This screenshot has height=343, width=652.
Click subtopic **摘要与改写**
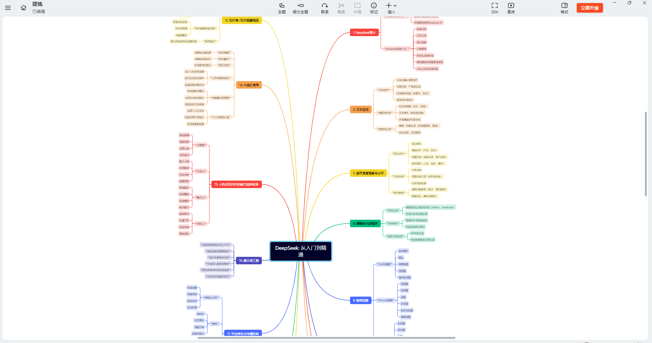[385, 113]
